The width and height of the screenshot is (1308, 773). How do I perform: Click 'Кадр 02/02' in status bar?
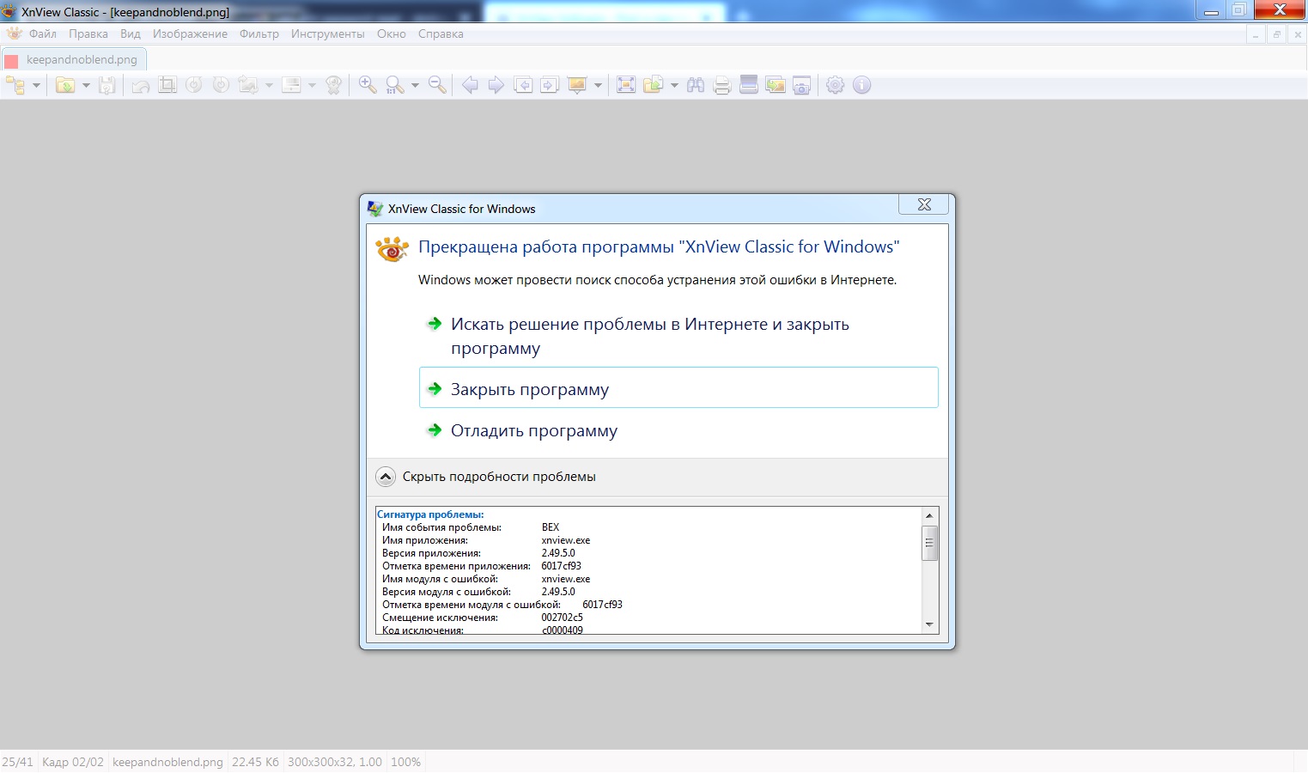tap(73, 762)
